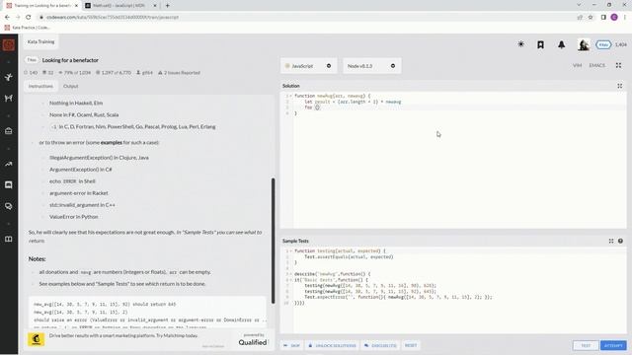The image size is (632, 355).
Task: Go back in browser history
Action: pos(7,18)
